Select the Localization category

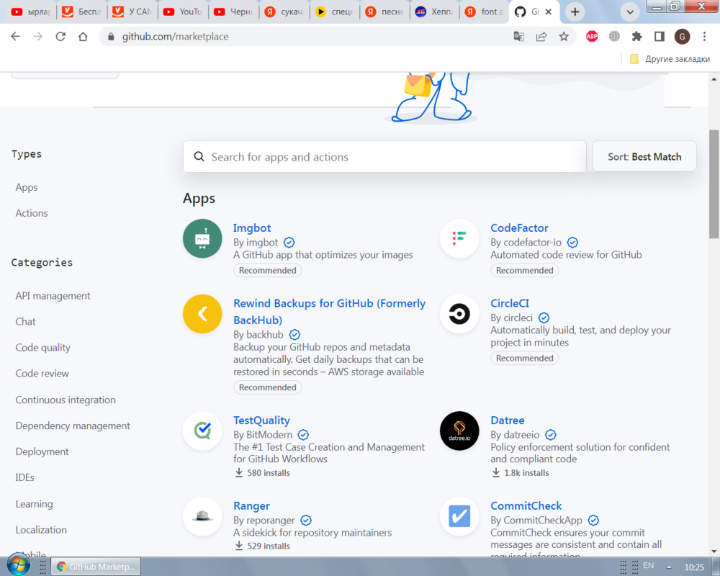41,530
